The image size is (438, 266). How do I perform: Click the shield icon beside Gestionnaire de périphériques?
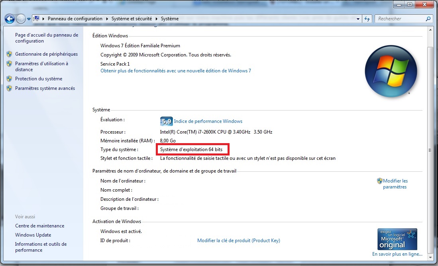click(9, 54)
